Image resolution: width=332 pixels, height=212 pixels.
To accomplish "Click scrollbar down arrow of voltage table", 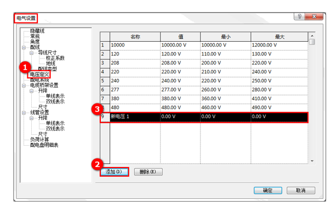I will (312, 161).
